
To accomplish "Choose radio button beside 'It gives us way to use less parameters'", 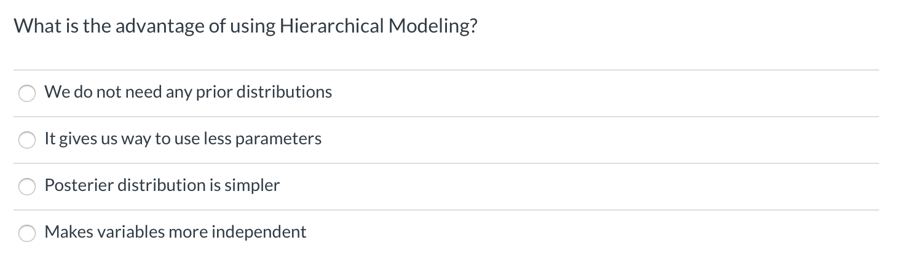I will coord(27,140).
